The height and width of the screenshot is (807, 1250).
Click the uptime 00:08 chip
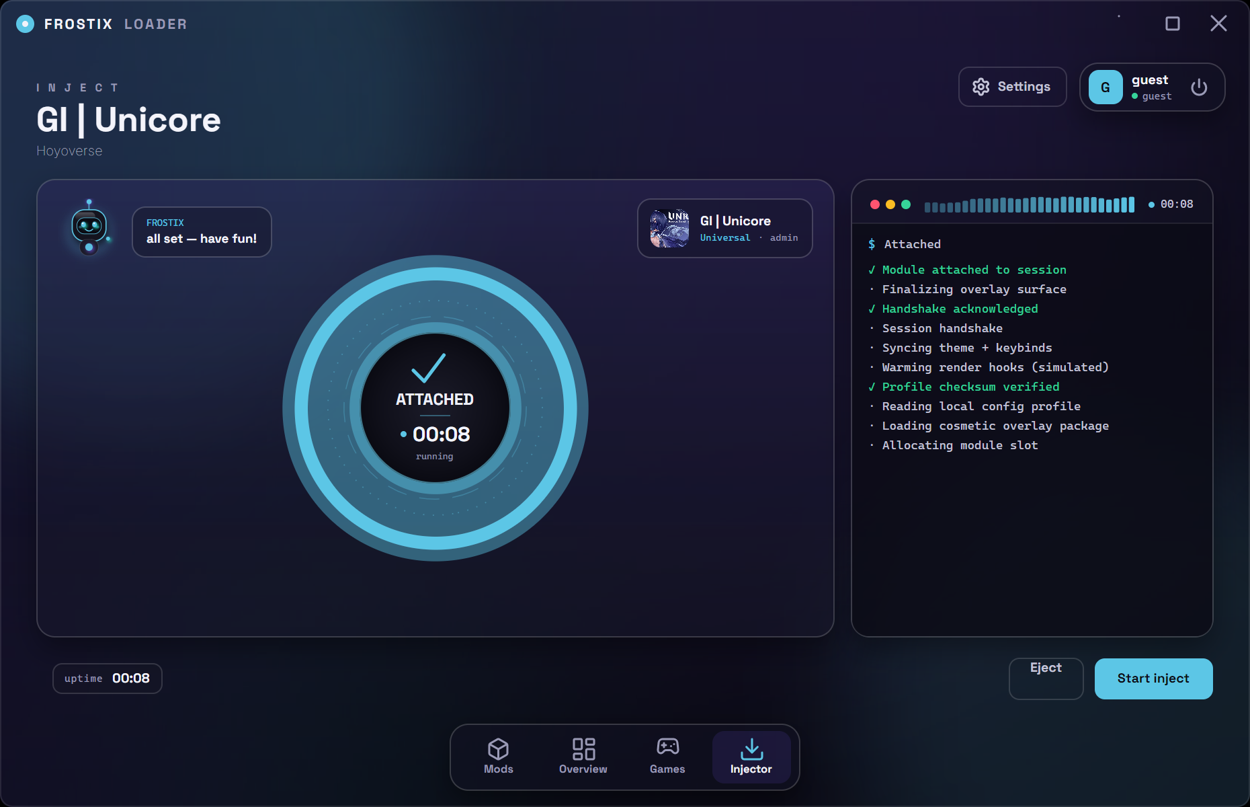[108, 679]
